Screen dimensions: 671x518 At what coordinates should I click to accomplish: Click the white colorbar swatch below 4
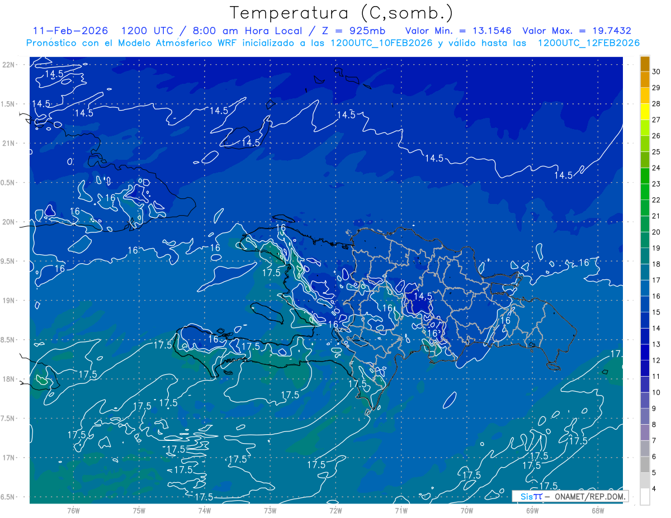click(645, 497)
